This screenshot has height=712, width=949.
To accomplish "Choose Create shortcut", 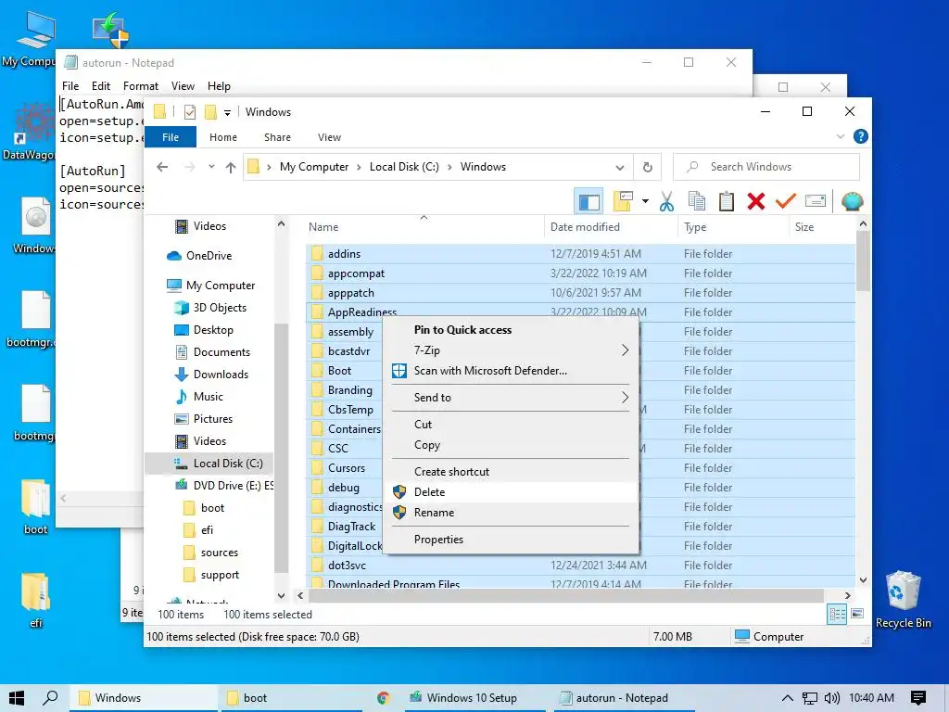I will point(512,472).
